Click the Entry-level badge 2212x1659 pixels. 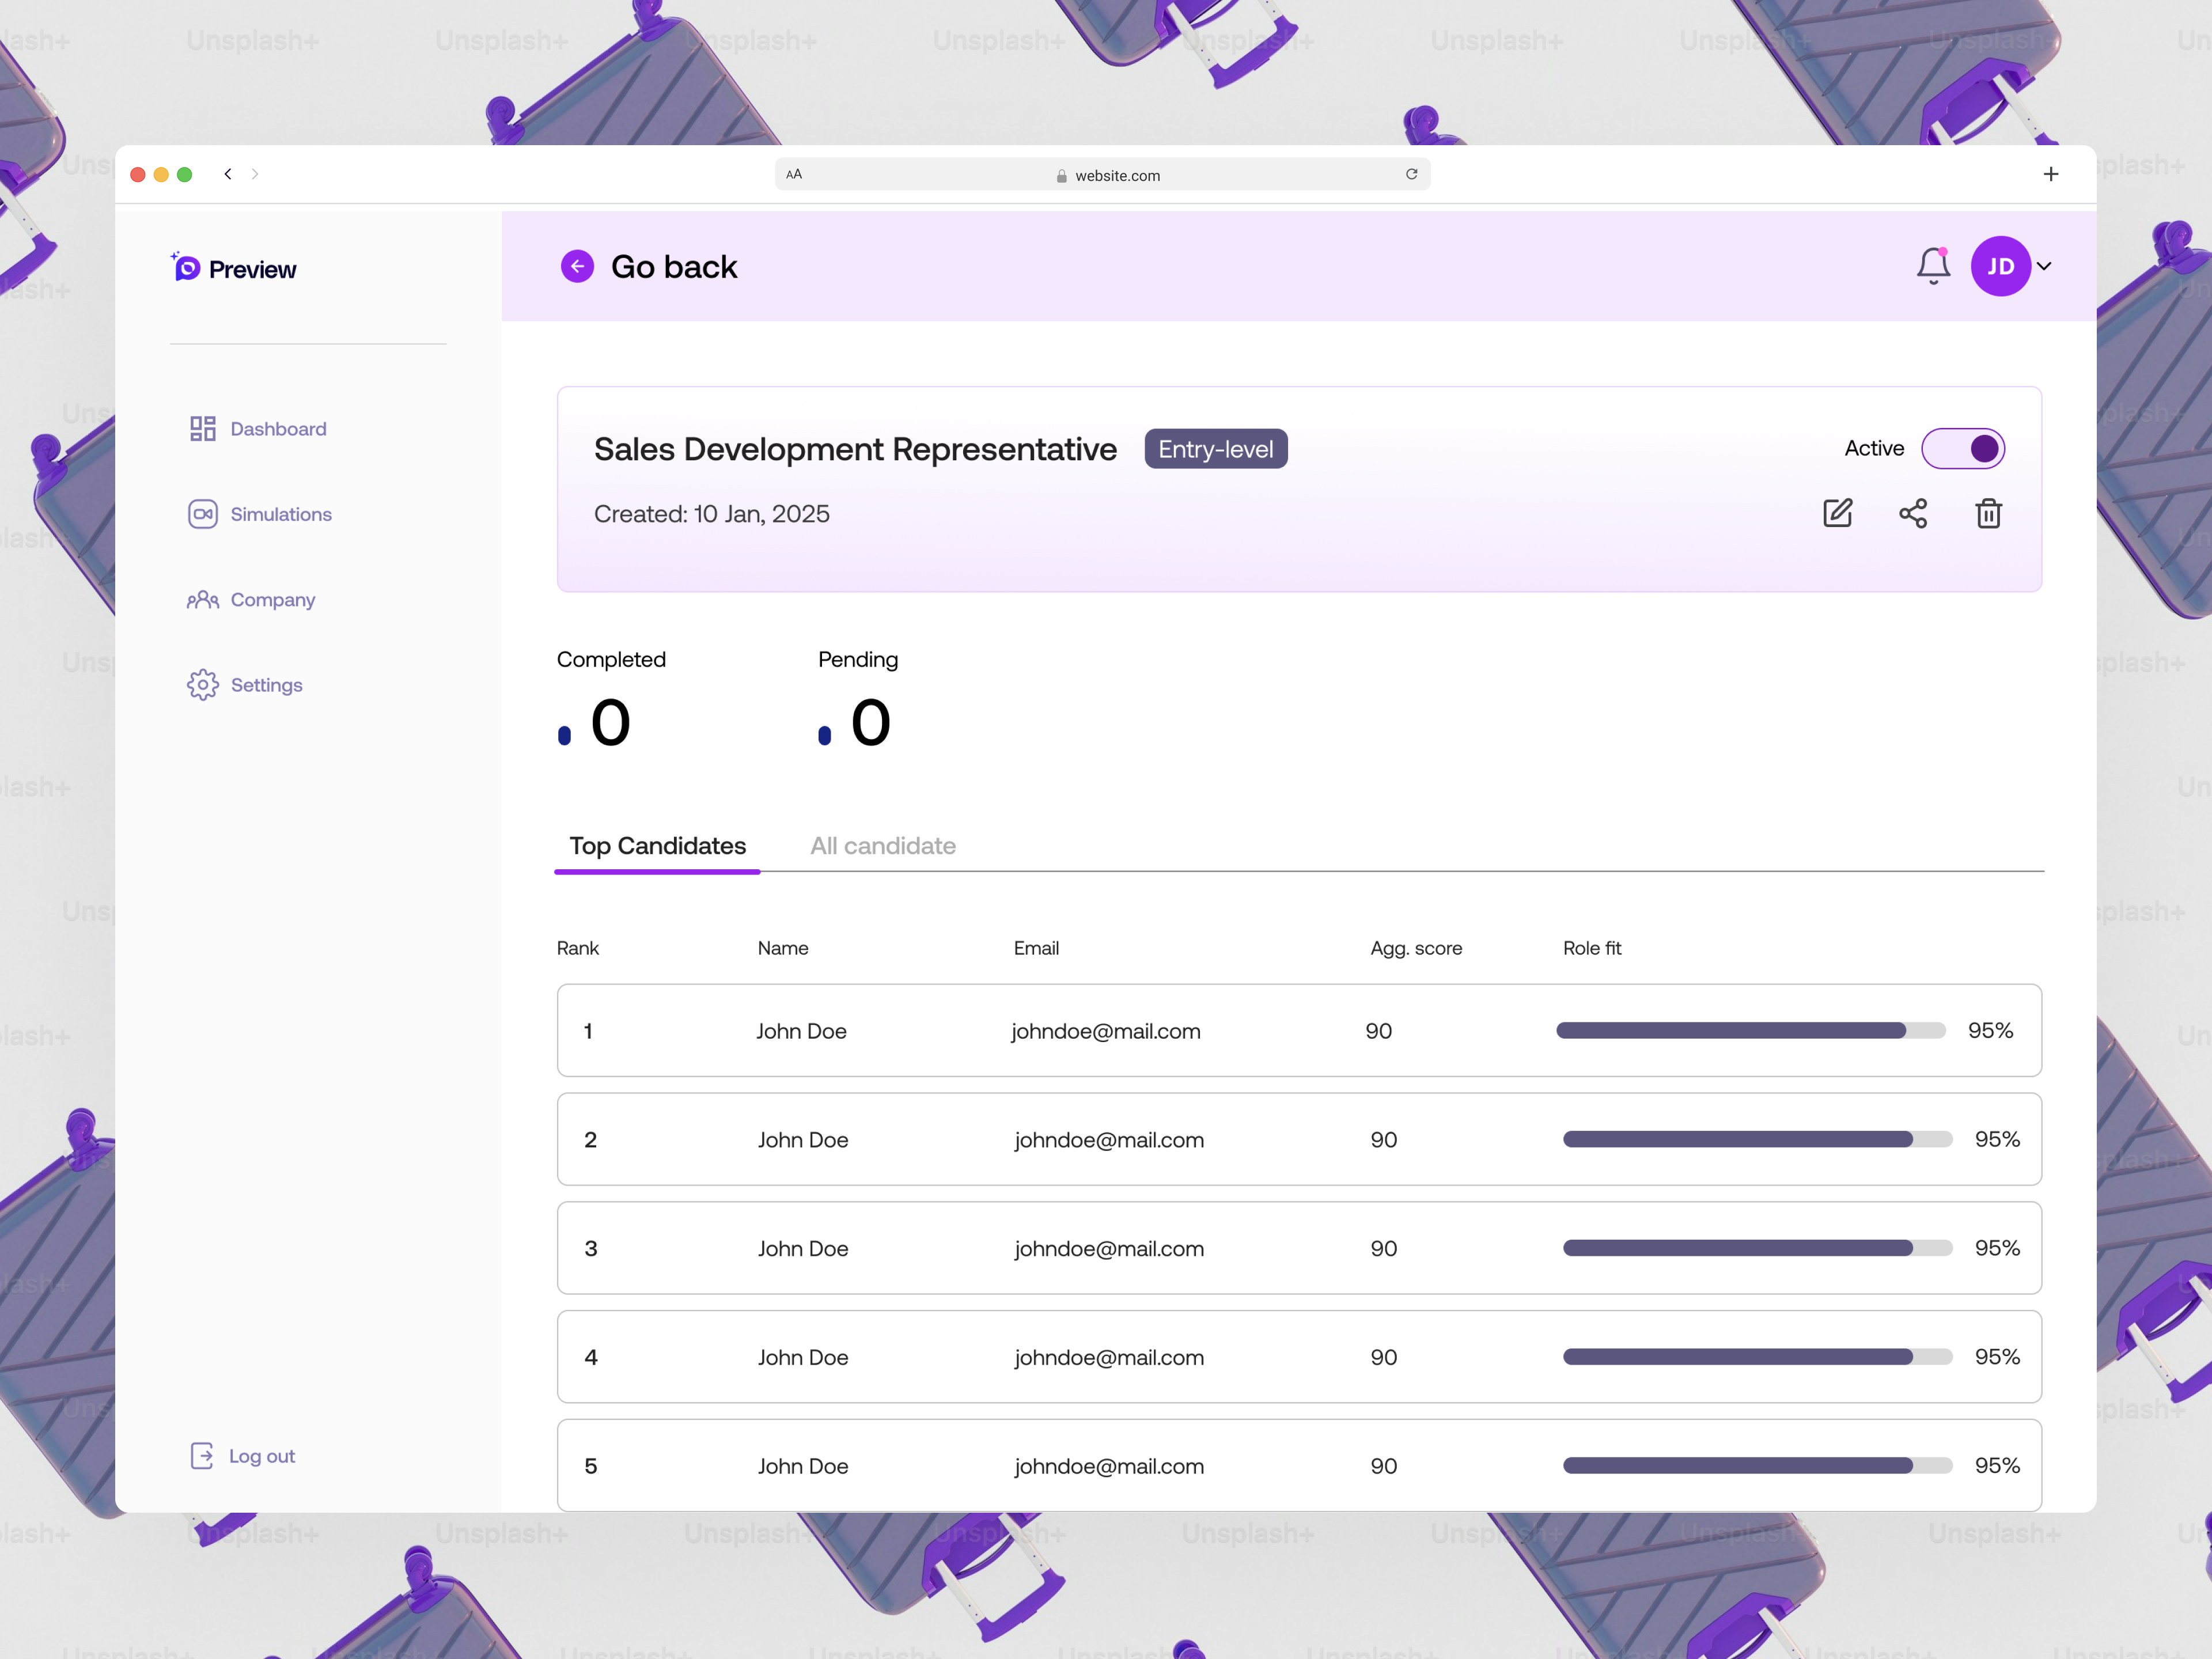[x=1215, y=449]
